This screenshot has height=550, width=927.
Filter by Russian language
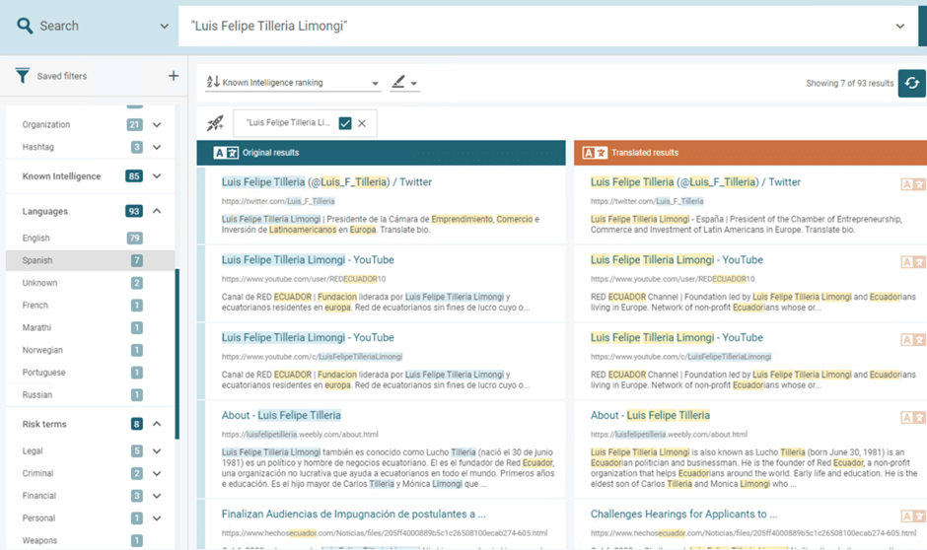pyautogui.click(x=91, y=395)
